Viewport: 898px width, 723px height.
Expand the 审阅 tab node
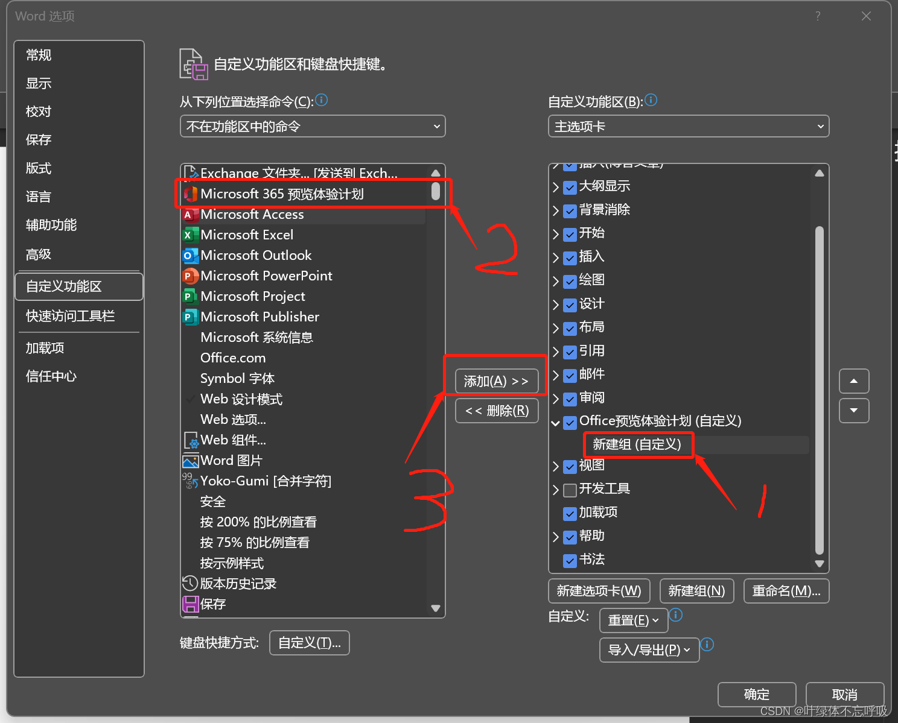point(556,399)
